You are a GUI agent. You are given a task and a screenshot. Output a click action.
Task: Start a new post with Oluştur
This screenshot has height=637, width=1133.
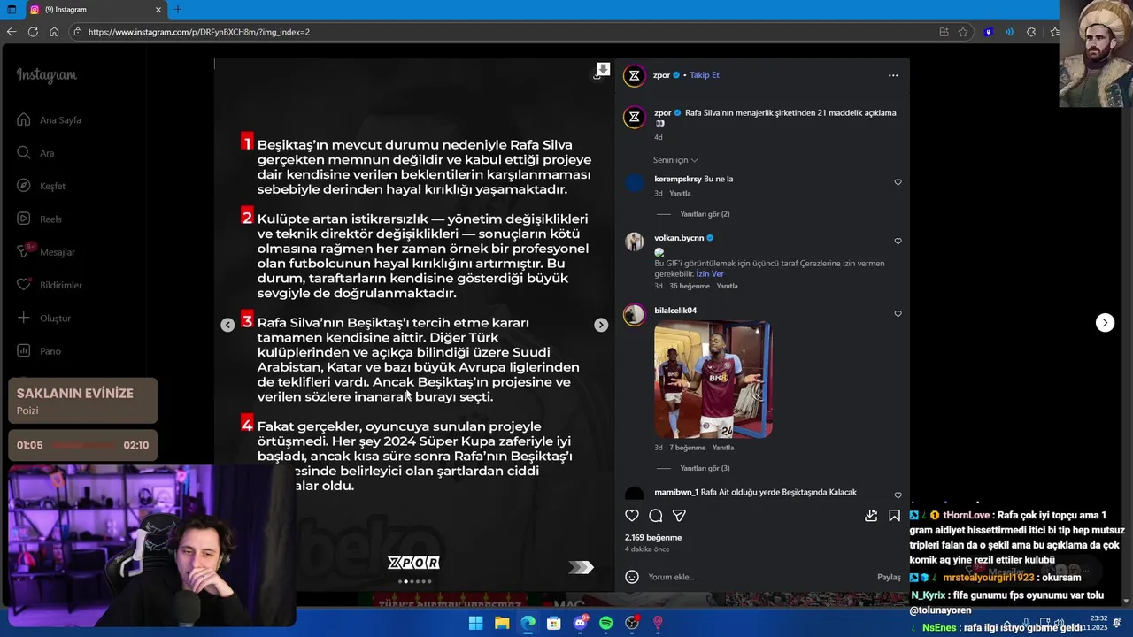coord(43,318)
